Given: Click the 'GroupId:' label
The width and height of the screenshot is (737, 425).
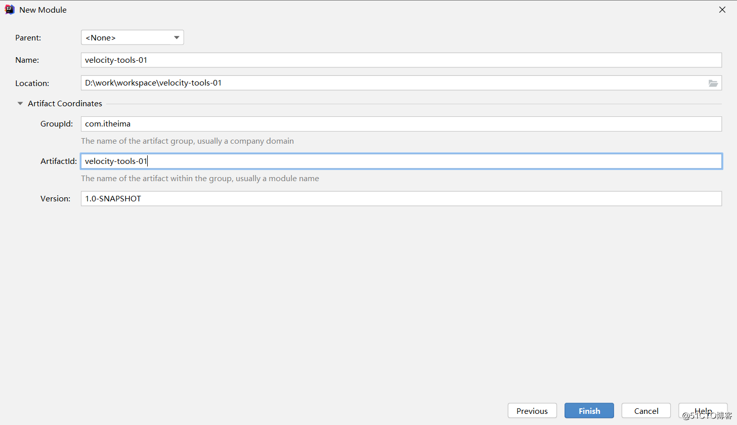Looking at the screenshot, I should (57, 124).
